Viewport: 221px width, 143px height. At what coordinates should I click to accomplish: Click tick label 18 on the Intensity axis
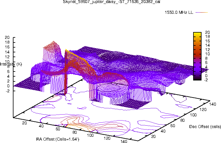[x=7, y=42]
